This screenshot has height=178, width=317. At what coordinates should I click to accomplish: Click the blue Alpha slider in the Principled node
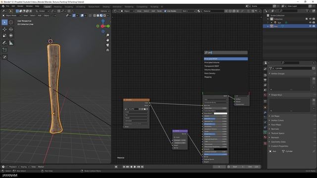click(x=215, y=154)
